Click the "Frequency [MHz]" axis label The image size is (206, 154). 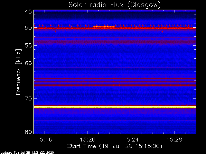pyautogui.click(x=18, y=72)
